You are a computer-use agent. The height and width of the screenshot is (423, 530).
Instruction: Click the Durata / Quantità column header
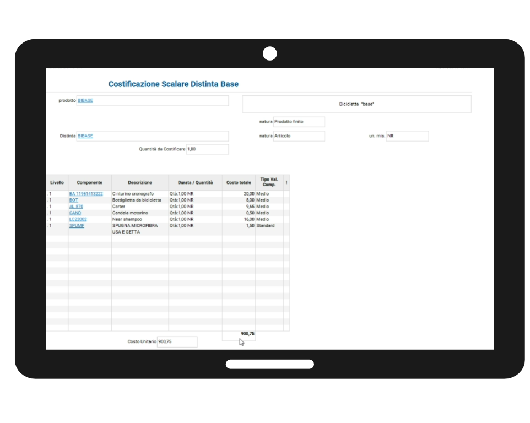(x=195, y=183)
